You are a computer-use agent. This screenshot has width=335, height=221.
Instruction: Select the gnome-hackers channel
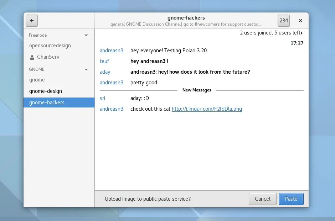(47, 102)
